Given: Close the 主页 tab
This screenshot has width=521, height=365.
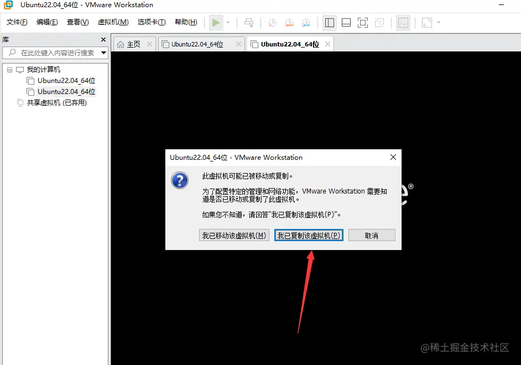Looking at the screenshot, I should click(149, 44).
